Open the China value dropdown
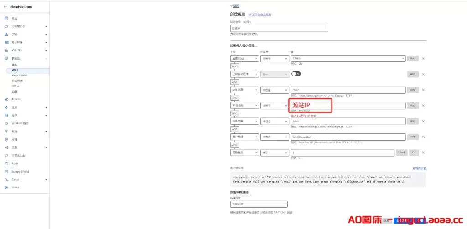467x229 pixels. 348,59
